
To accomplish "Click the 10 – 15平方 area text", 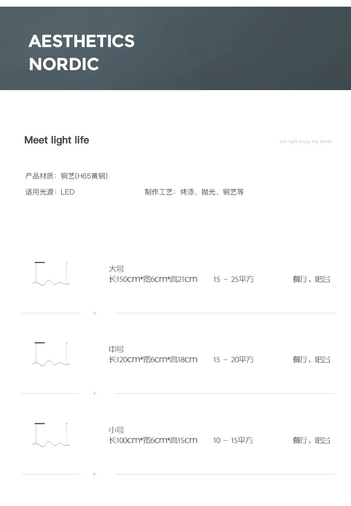I will point(233,440).
